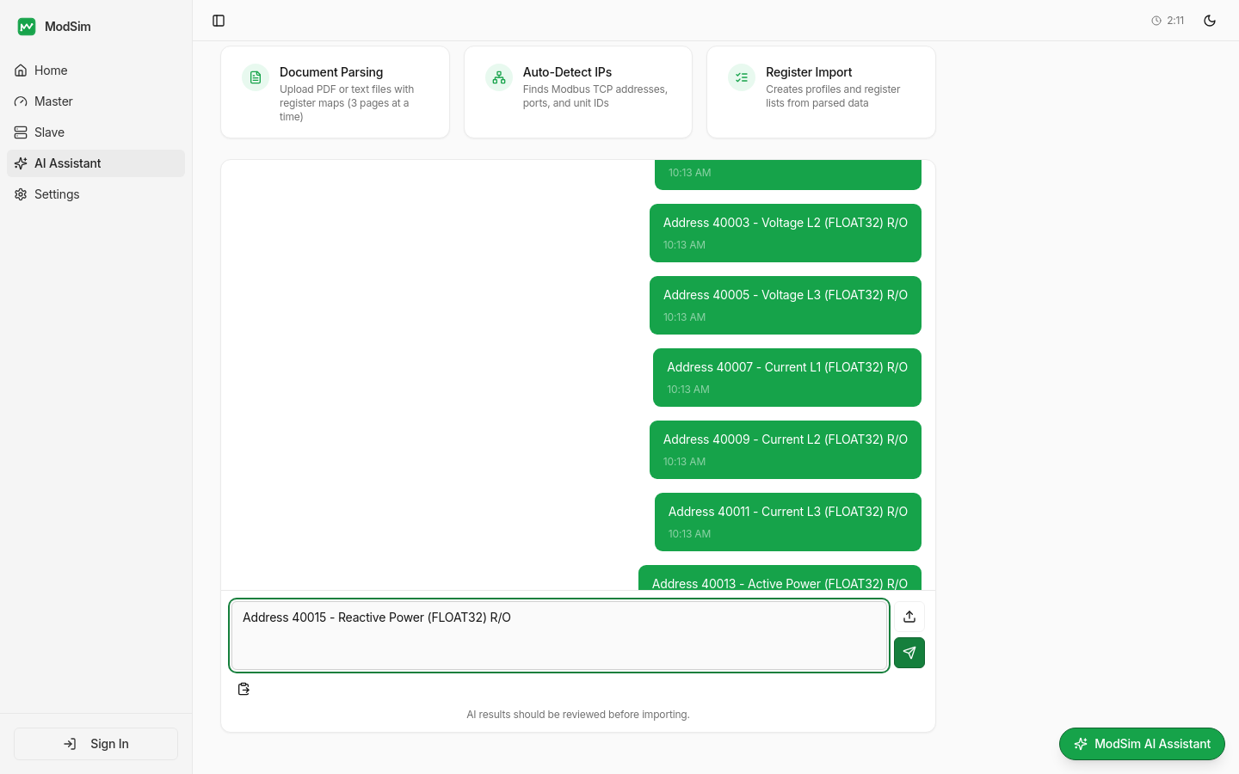
Task: Click the upload file icon
Action: click(x=909, y=617)
